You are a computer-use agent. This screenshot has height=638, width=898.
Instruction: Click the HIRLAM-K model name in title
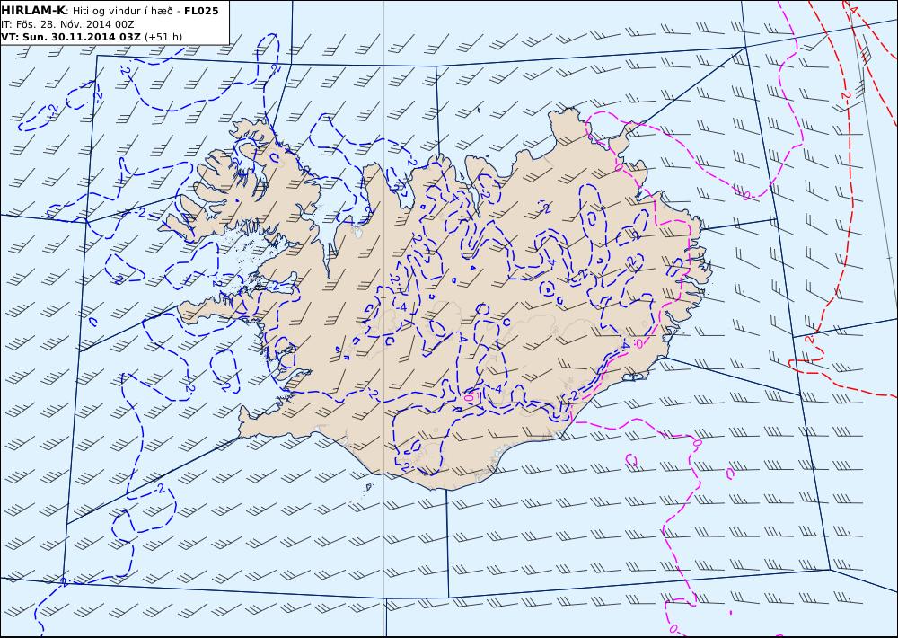click(x=34, y=11)
